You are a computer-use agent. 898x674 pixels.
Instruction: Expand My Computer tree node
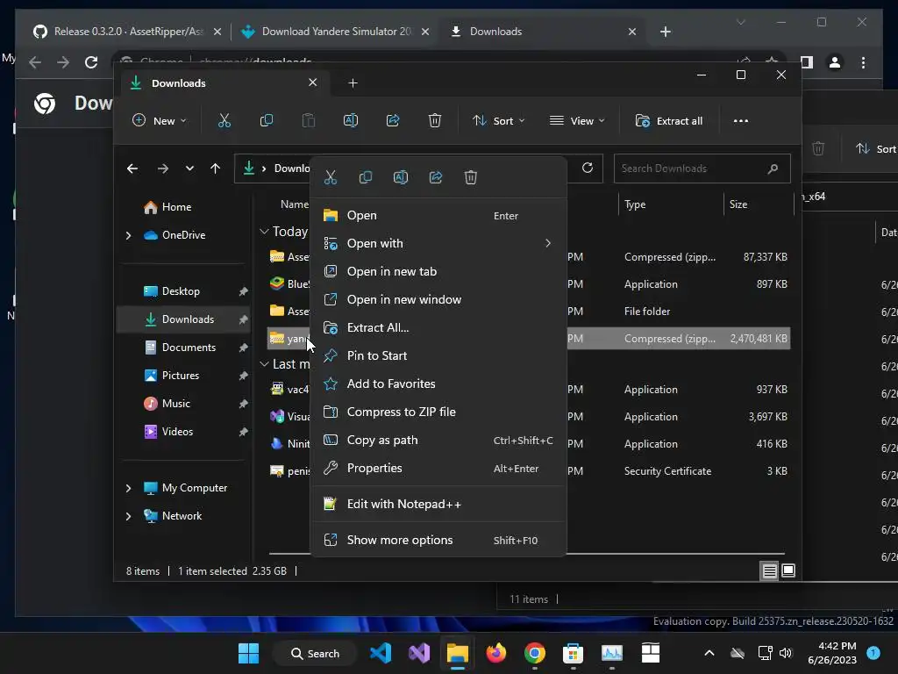coord(128,488)
